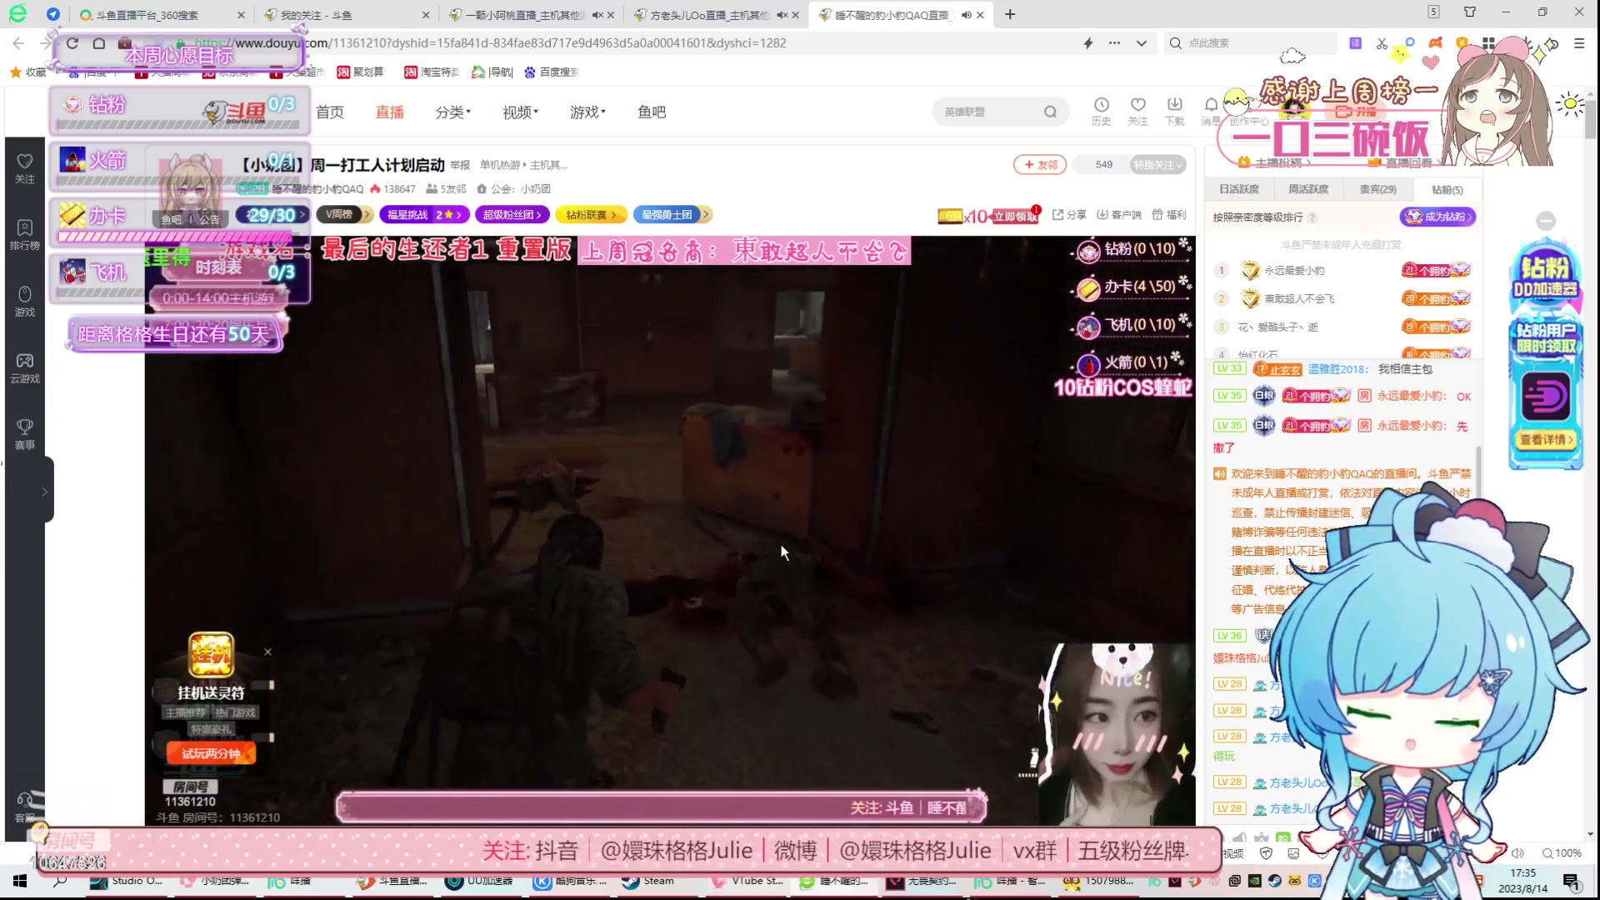This screenshot has height=900, width=1600.
Task: Open the 下载 download icon
Action: (1174, 111)
